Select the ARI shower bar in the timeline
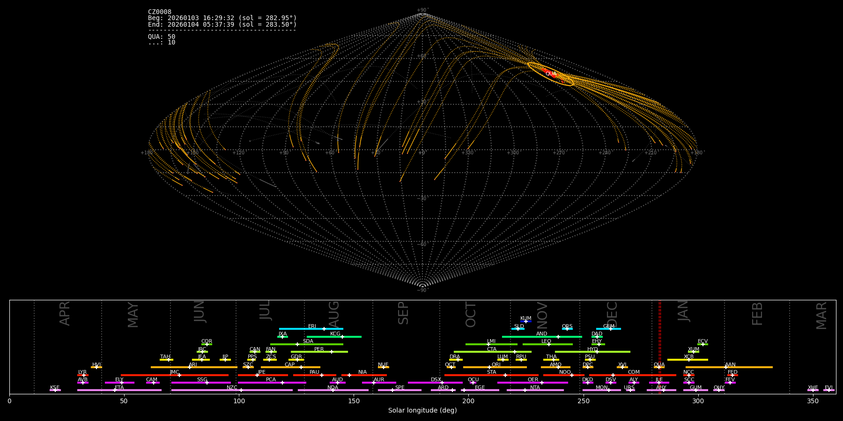The image size is (843, 421). [x=194, y=367]
